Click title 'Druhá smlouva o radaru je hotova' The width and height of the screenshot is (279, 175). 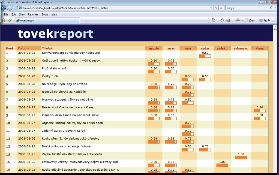click(x=66, y=146)
